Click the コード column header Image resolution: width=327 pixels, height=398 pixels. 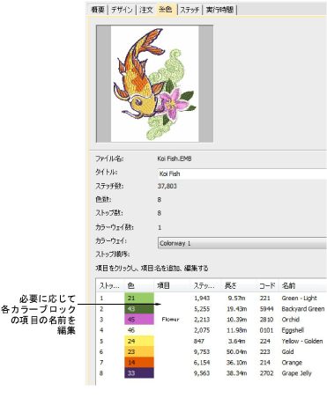267,285
